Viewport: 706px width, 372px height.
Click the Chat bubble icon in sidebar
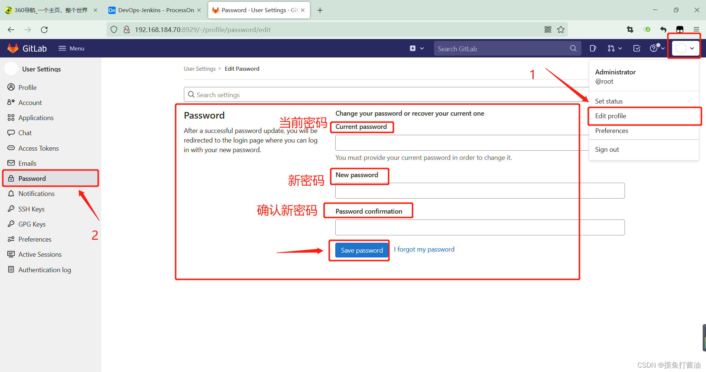click(x=11, y=133)
